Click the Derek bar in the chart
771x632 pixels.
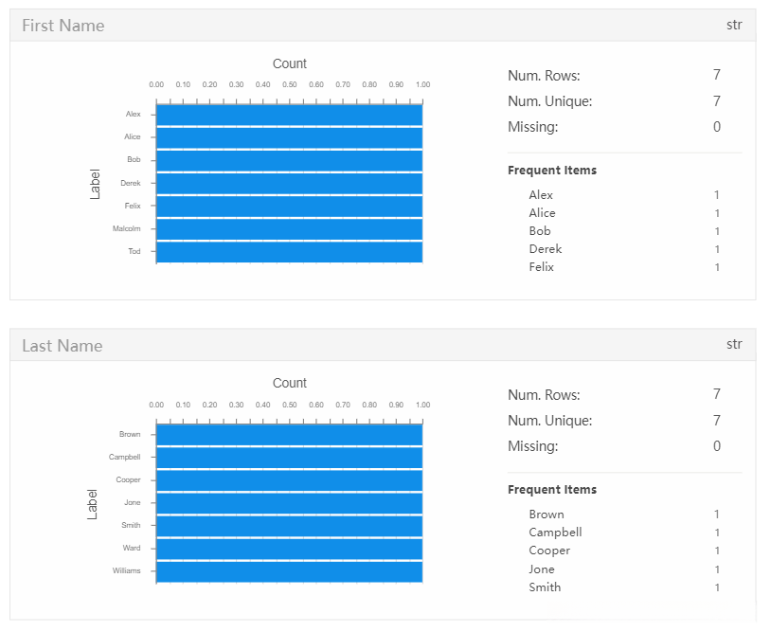289,183
